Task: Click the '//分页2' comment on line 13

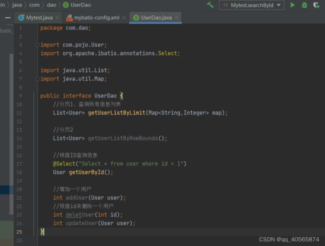Action: click(x=63, y=129)
